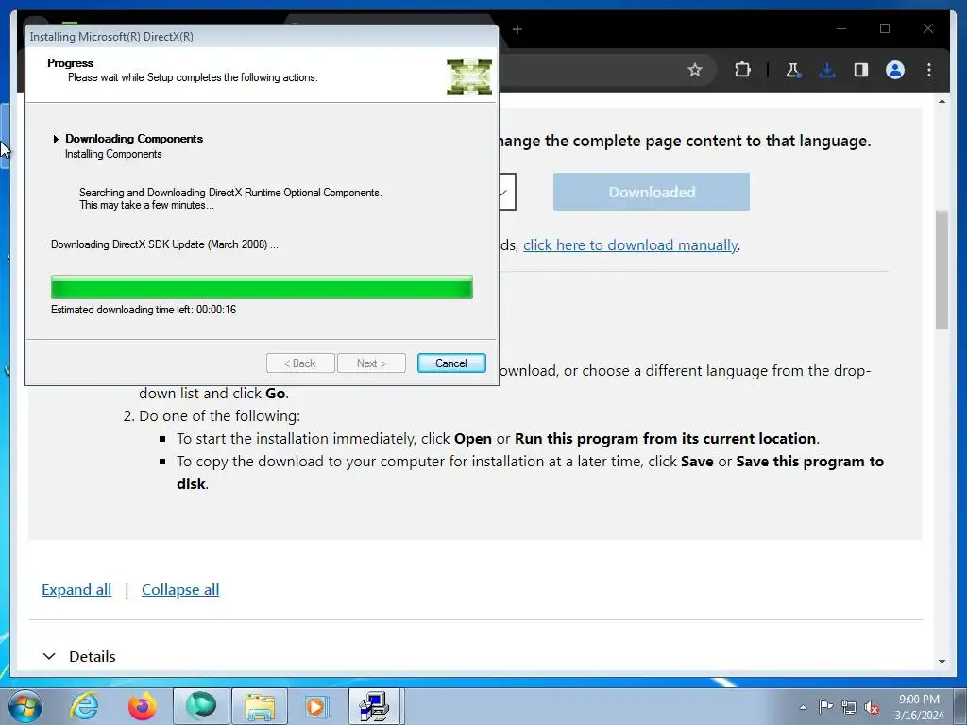Viewport: 967px width, 725px height.
Task: Open Windows Media Player taskbar icon
Action: (317, 706)
